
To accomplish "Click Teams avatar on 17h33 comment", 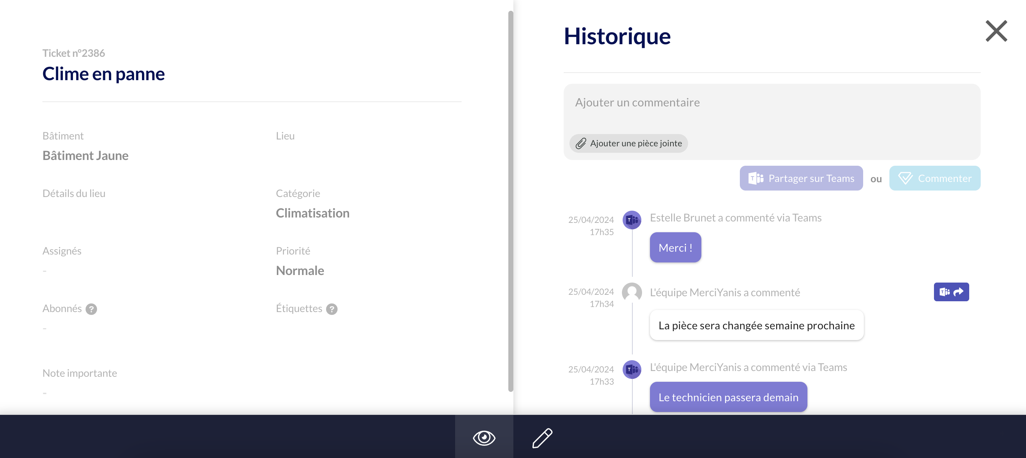I will (631, 369).
